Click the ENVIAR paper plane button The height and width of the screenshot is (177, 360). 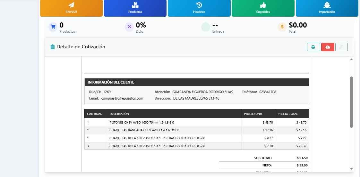point(71,8)
